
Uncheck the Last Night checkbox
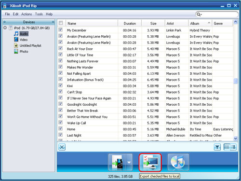pyautogui.click(x=60, y=135)
